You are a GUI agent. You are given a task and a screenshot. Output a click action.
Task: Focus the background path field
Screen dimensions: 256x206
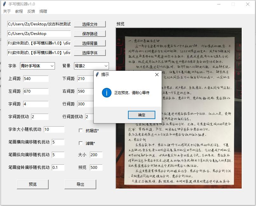pyautogui.click(x=39, y=43)
